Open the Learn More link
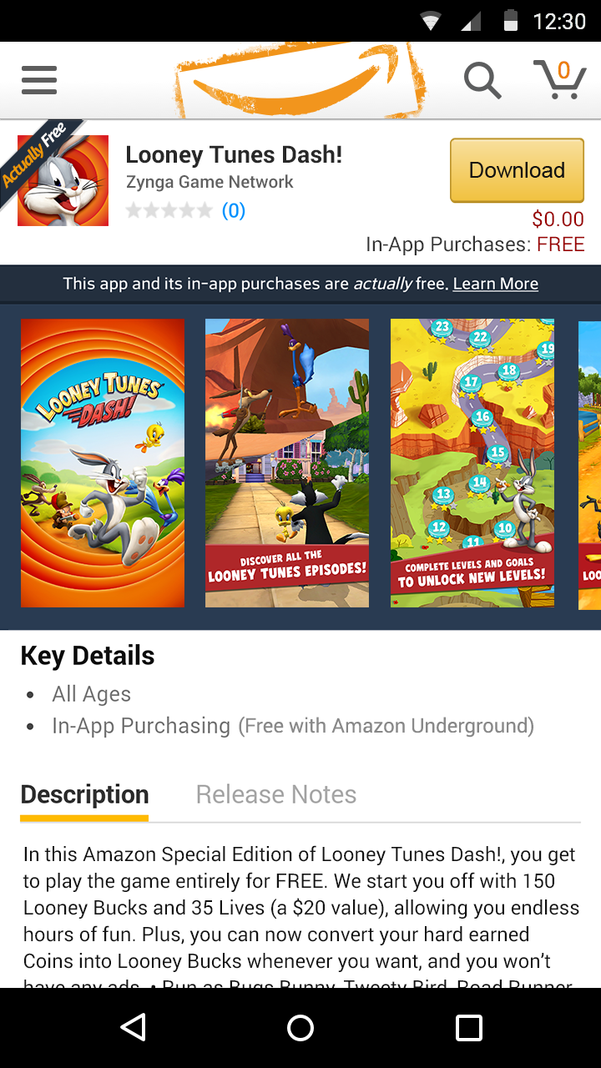This screenshot has width=601, height=1068. tap(496, 284)
